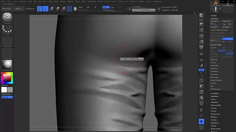Toggle the Mrgb mode

81,7
